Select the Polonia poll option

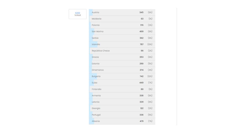pyautogui.click(x=122, y=25)
